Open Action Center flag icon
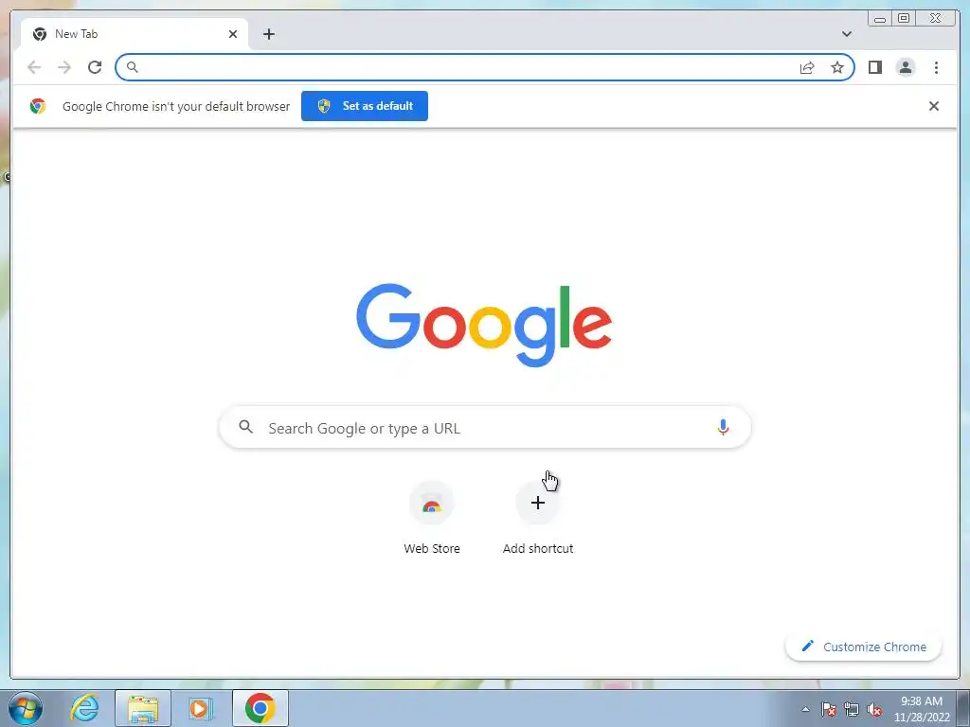970x727 pixels. pos(829,709)
